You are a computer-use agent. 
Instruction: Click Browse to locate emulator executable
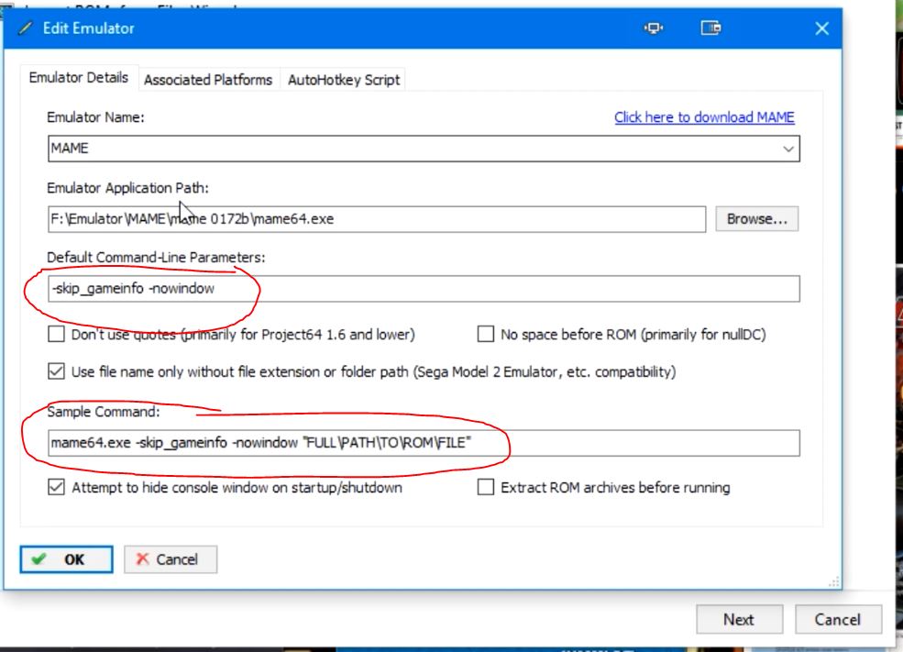756,219
